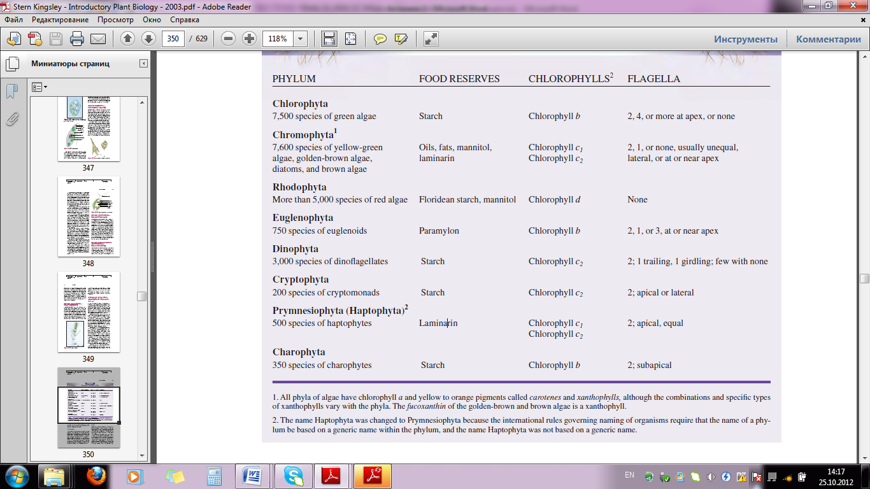The image size is (870, 489).
Task: Open thumbnails panel options dropdown
Action: click(39, 87)
